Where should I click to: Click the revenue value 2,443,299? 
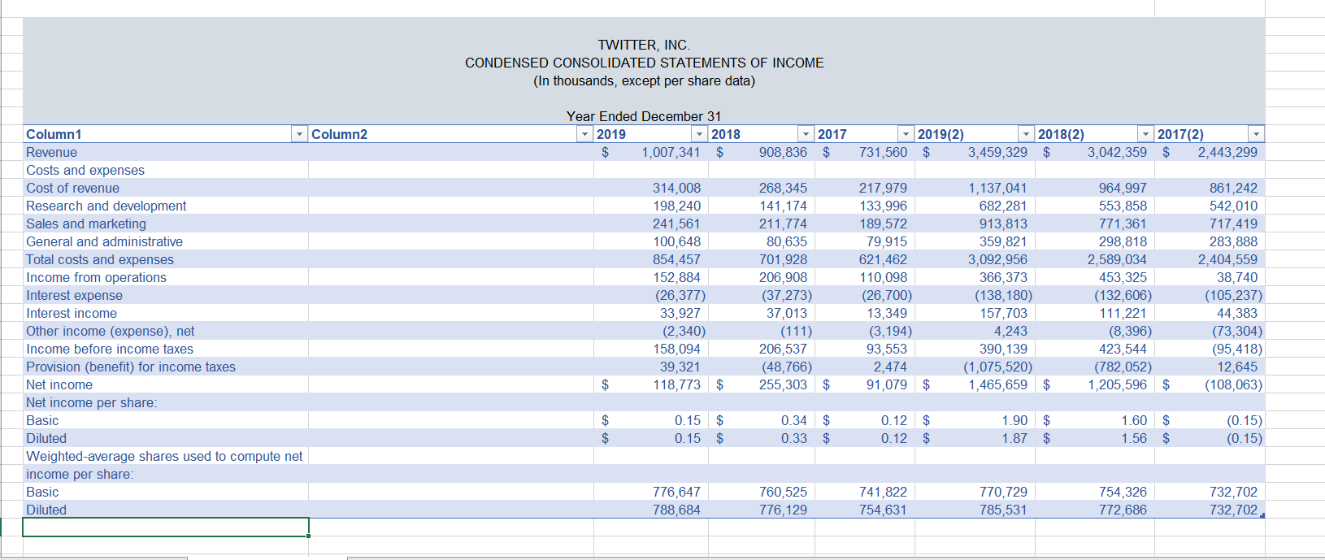click(1227, 152)
